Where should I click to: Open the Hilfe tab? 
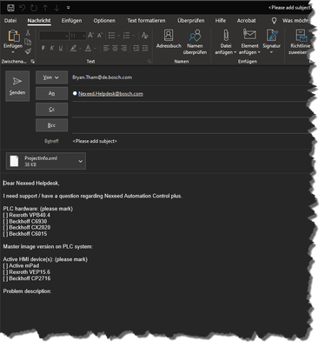221,21
